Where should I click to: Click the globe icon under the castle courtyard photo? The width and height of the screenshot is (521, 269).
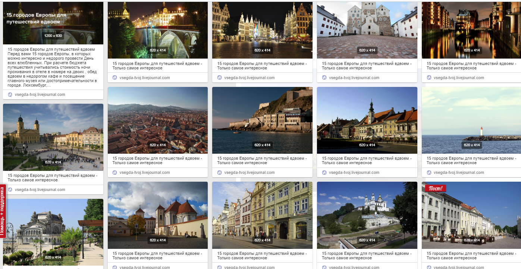click(324, 78)
